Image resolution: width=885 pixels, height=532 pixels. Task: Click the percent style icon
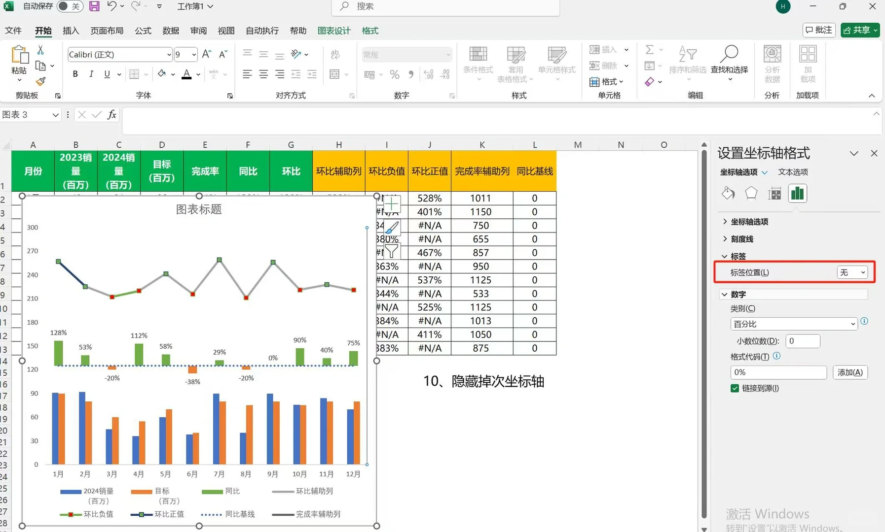pyautogui.click(x=395, y=74)
